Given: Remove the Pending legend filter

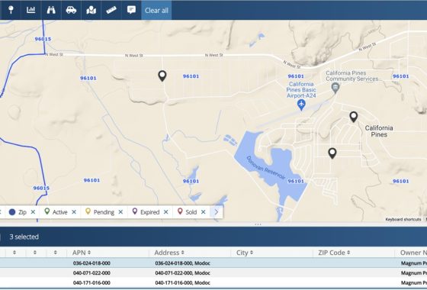Looking at the screenshot, I should pyautogui.click(x=120, y=212).
